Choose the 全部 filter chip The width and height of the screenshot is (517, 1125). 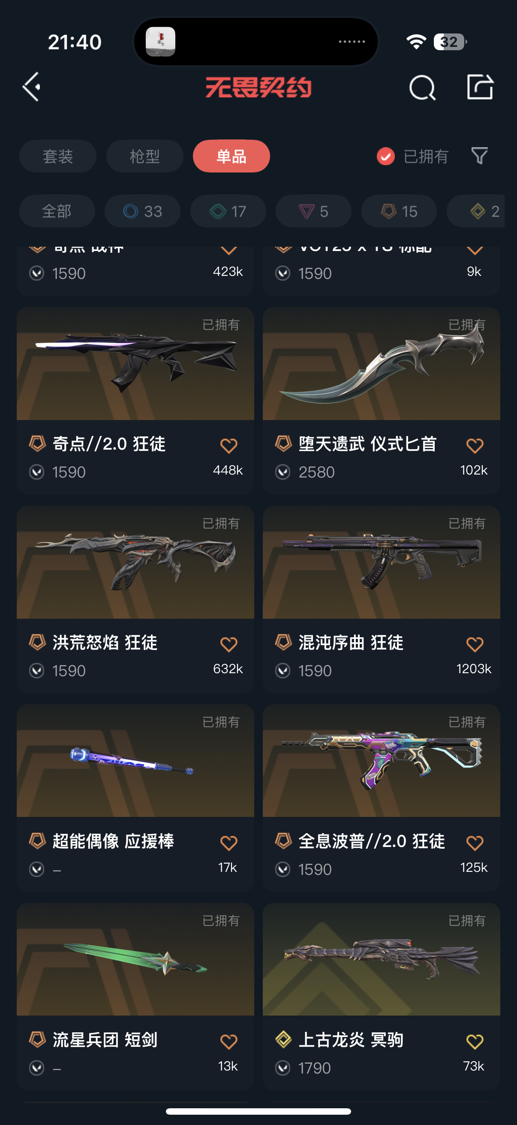point(57,211)
